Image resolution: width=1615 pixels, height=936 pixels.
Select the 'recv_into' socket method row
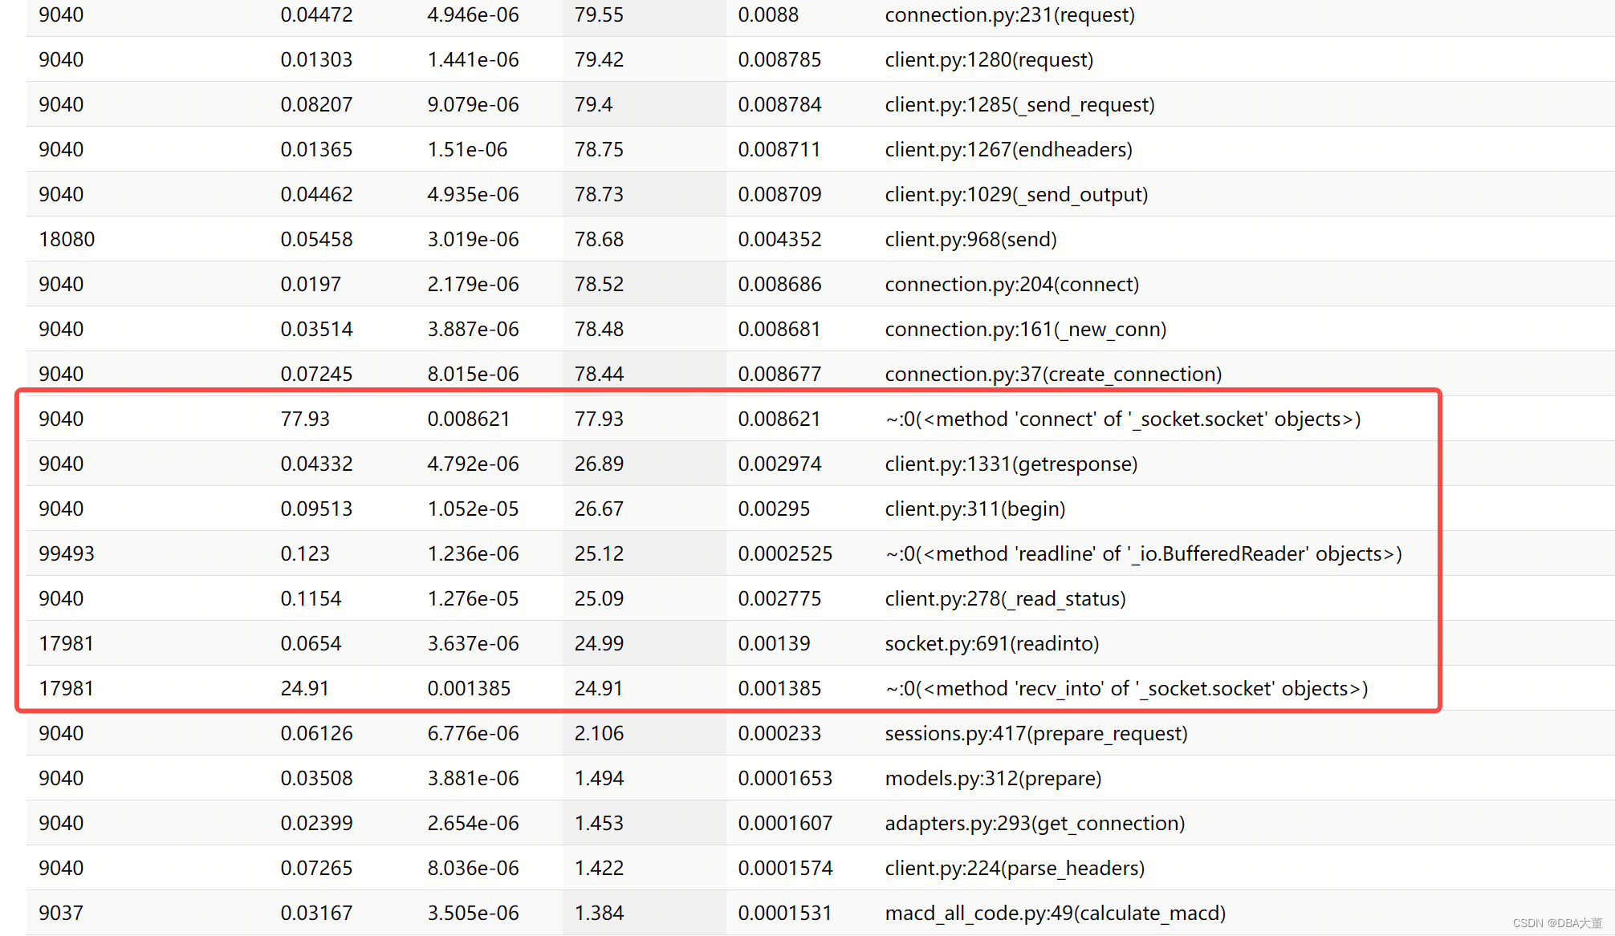(x=1125, y=688)
